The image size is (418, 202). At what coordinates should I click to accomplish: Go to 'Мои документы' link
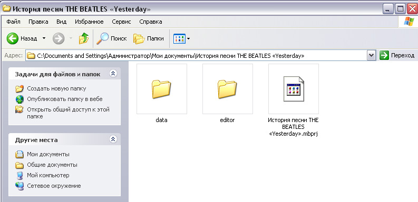(48, 154)
